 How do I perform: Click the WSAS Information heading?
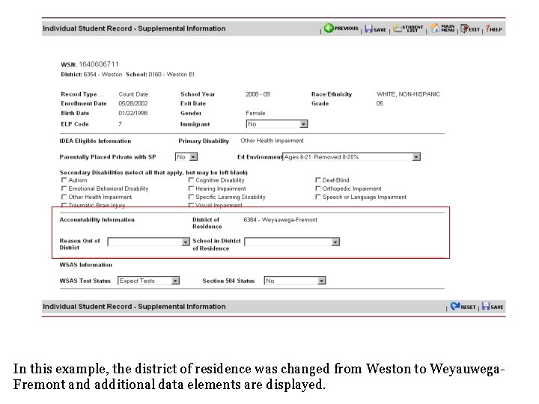[x=86, y=265]
